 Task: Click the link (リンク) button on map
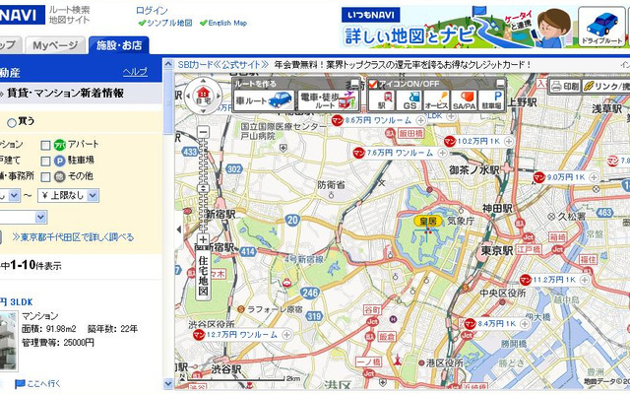[606, 86]
